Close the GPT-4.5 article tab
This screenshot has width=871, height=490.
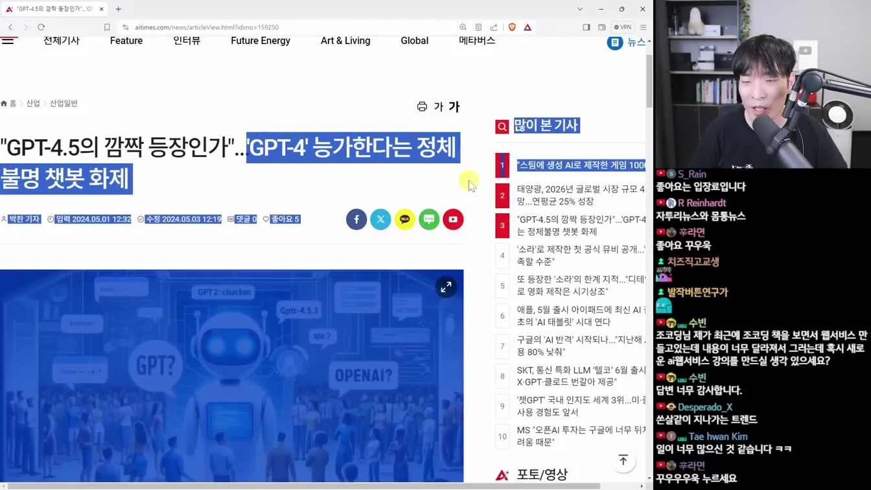point(101,9)
